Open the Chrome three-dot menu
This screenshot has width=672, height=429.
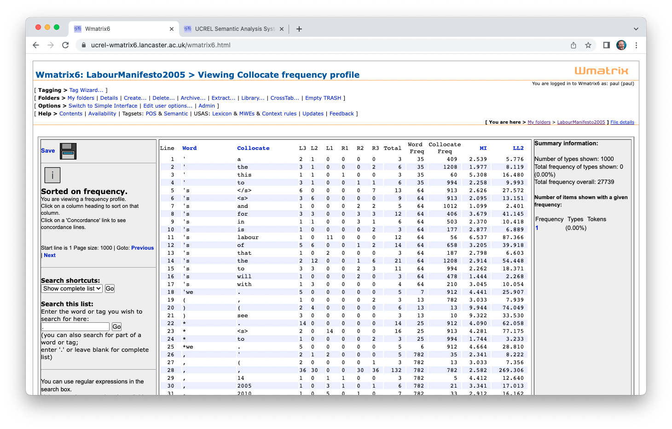click(x=636, y=45)
